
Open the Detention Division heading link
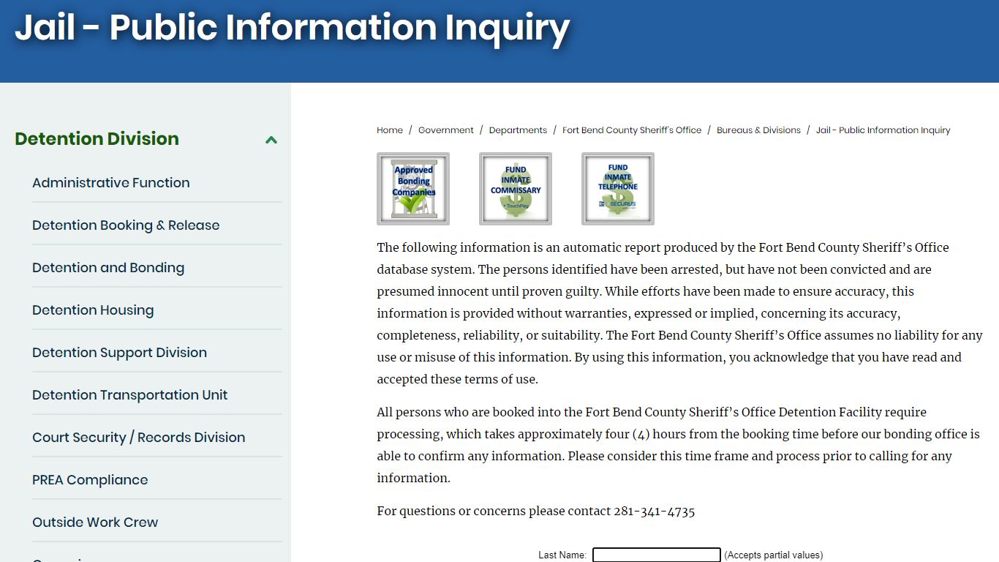point(97,138)
